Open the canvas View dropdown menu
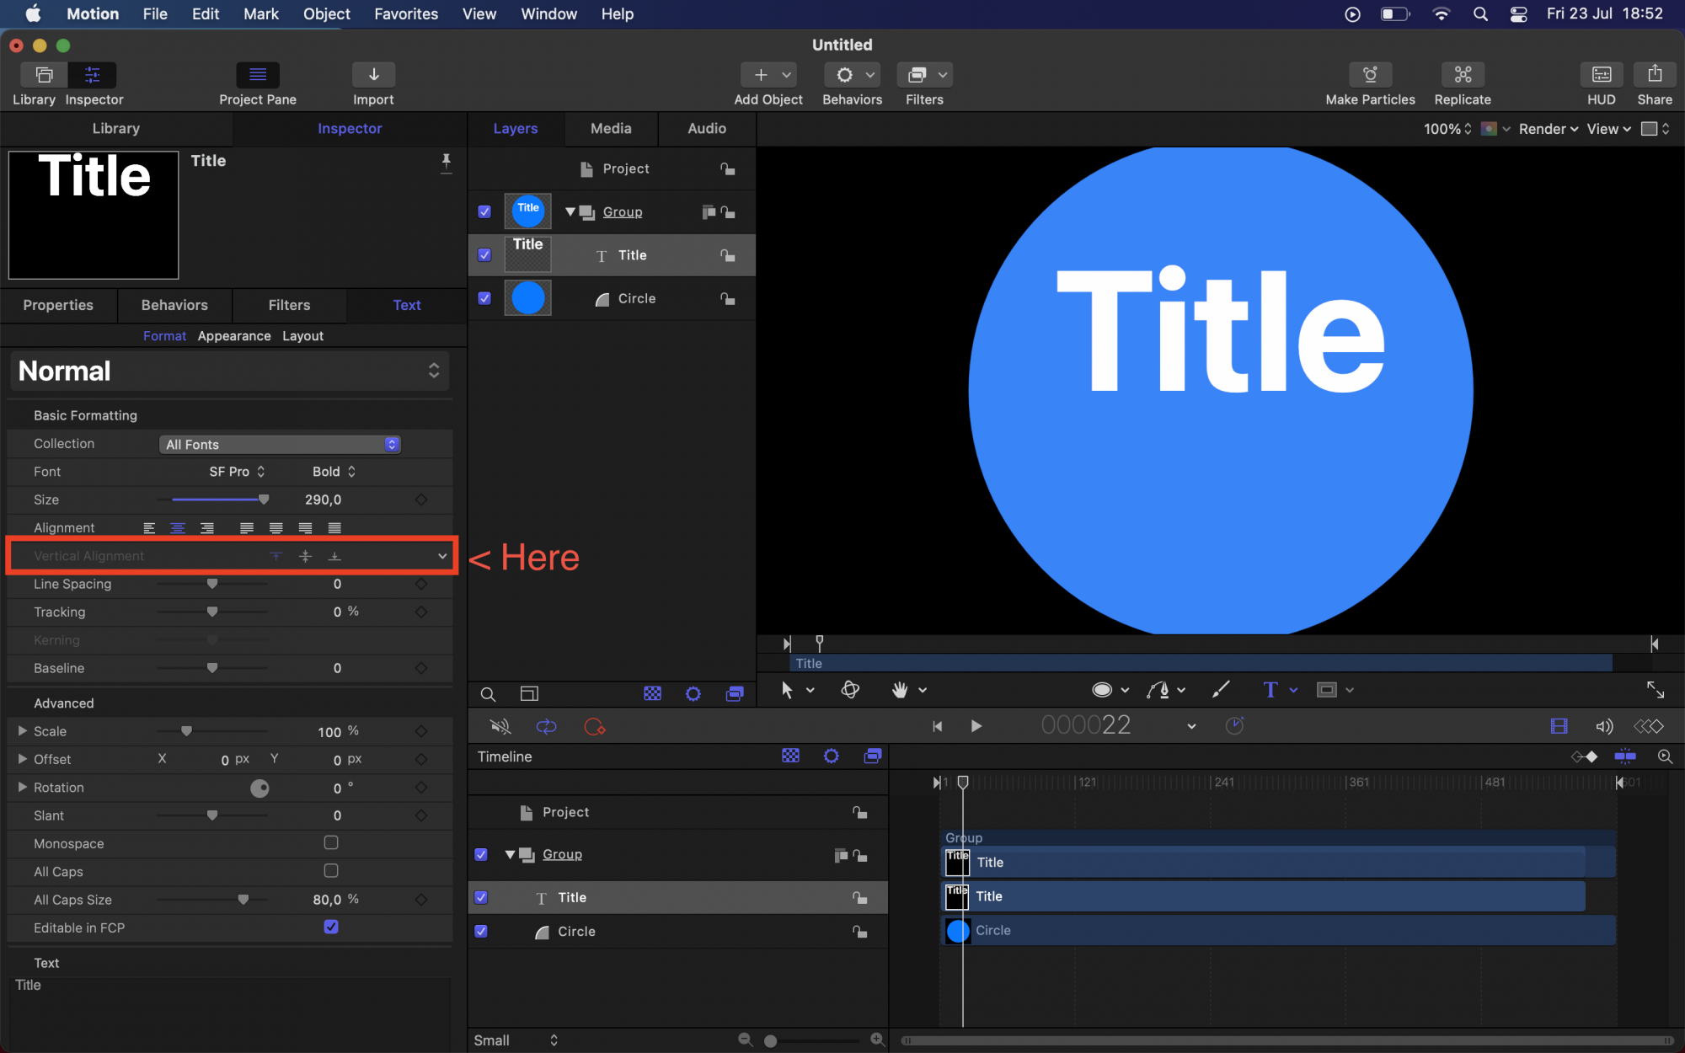This screenshot has width=1685, height=1053. tap(1608, 129)
